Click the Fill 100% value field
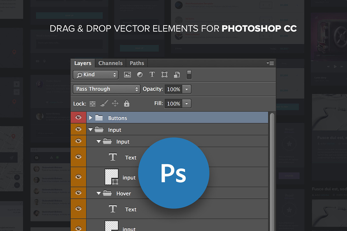 173,103
